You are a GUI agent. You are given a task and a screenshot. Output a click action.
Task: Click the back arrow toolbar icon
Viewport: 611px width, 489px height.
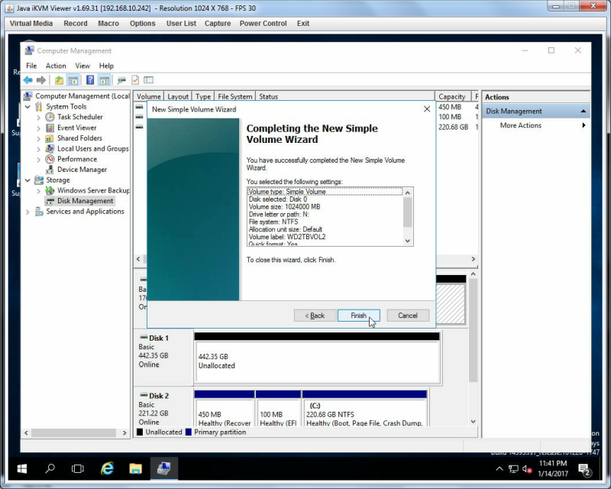point(28,80)
